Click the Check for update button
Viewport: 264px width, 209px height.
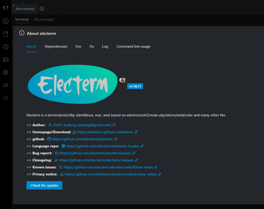(44, 185)
